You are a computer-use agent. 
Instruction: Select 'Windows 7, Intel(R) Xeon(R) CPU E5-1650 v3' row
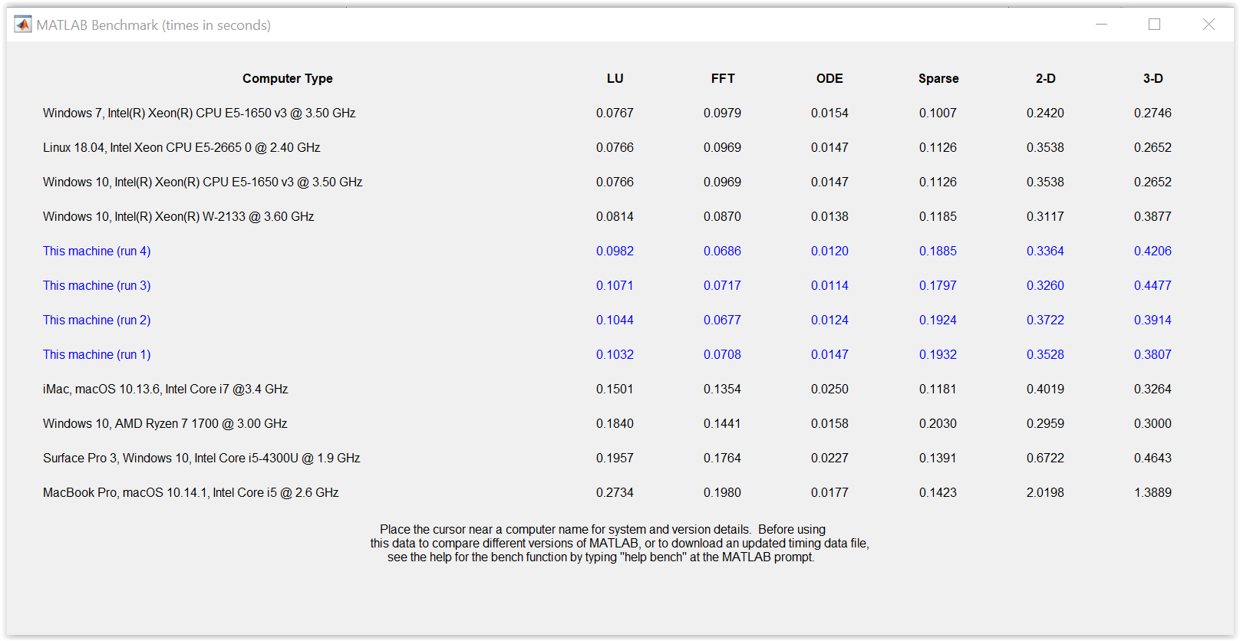[x=200, y=113]
